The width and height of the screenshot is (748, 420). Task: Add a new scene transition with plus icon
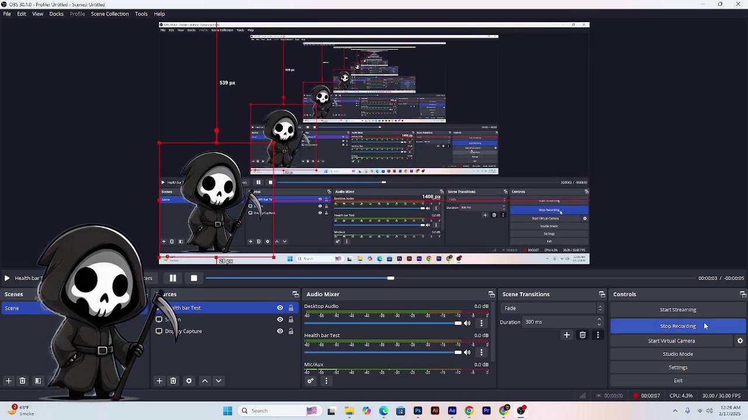point(566,334)
